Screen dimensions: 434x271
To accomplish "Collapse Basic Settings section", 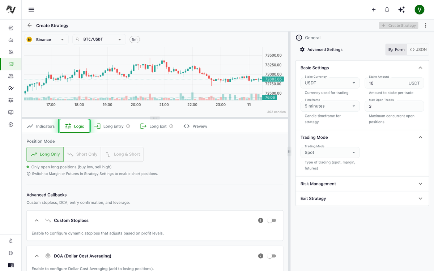I will tap(420, 68).
